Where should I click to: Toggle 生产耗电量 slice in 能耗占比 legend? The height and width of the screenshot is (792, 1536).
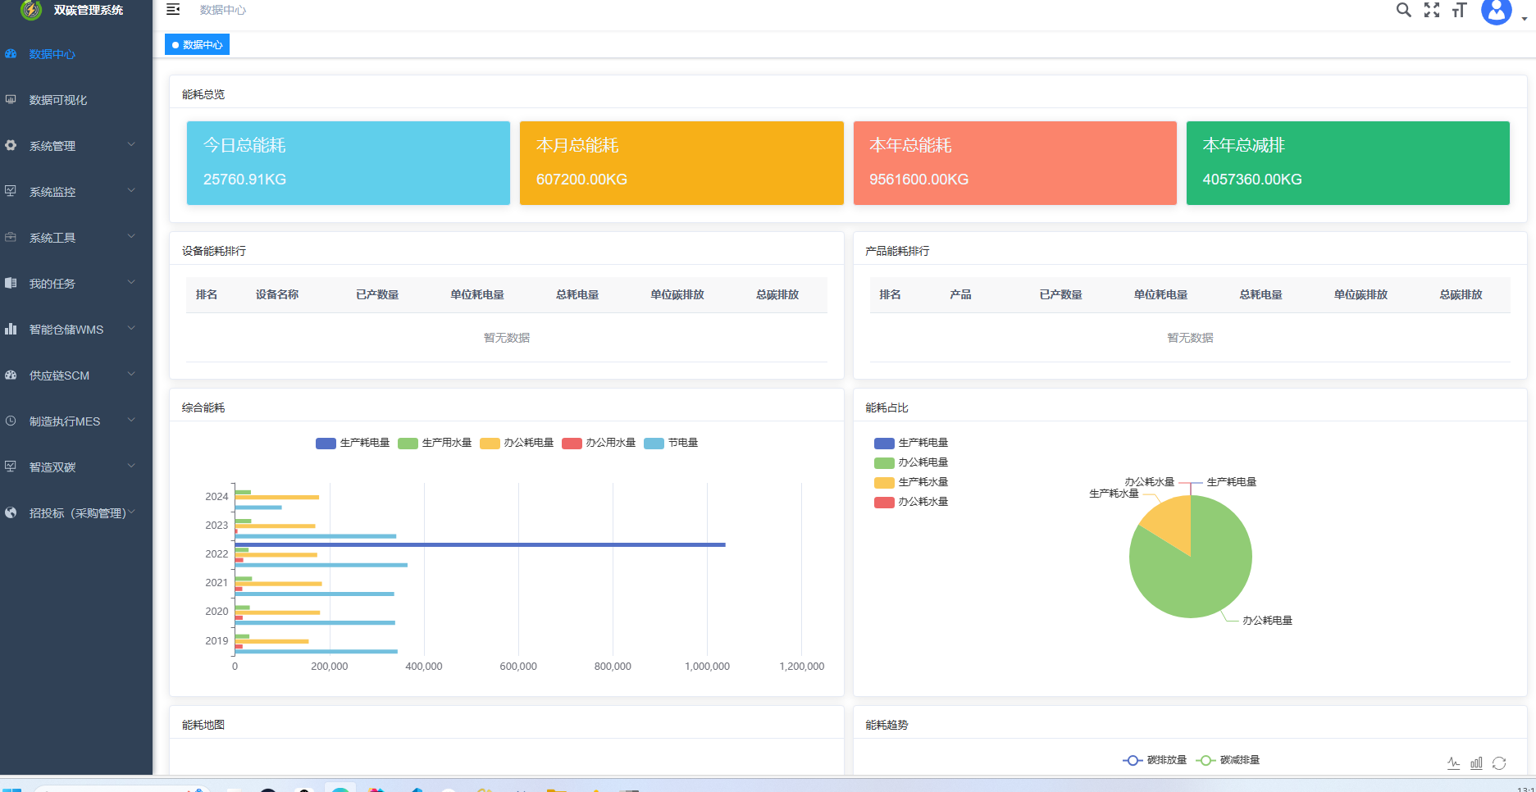(911, 443)
